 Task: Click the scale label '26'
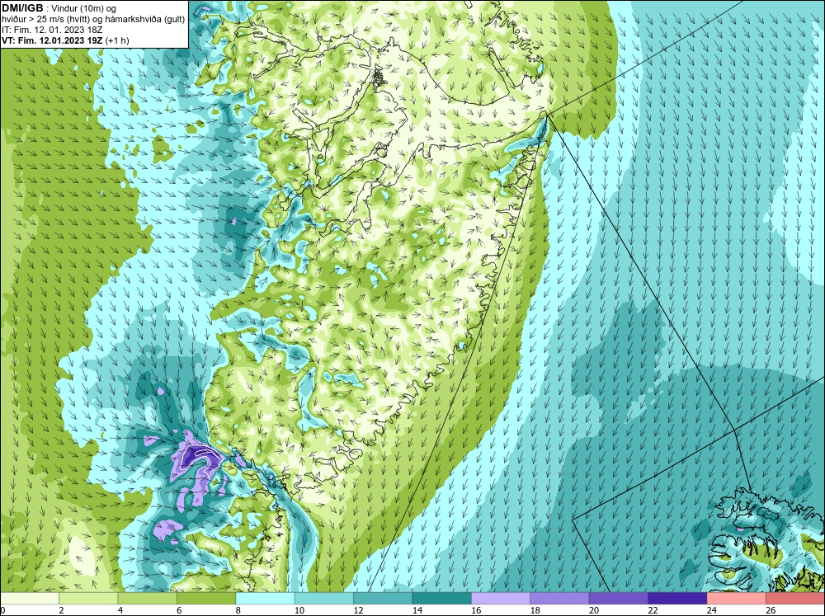pos(771,610)
